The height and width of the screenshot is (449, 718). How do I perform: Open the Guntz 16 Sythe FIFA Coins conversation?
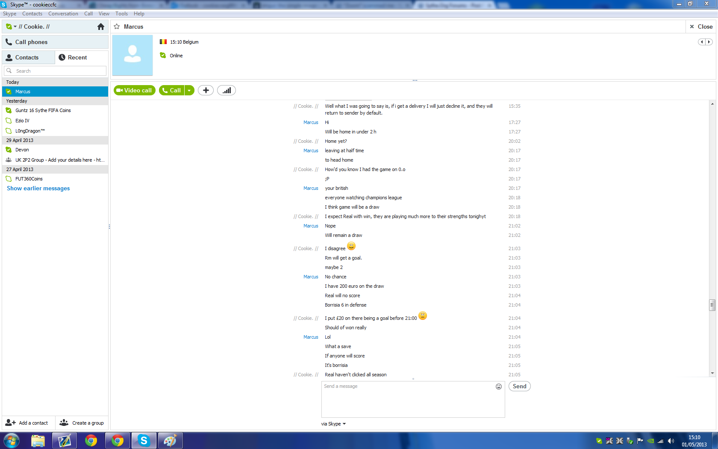pos(55,110)
